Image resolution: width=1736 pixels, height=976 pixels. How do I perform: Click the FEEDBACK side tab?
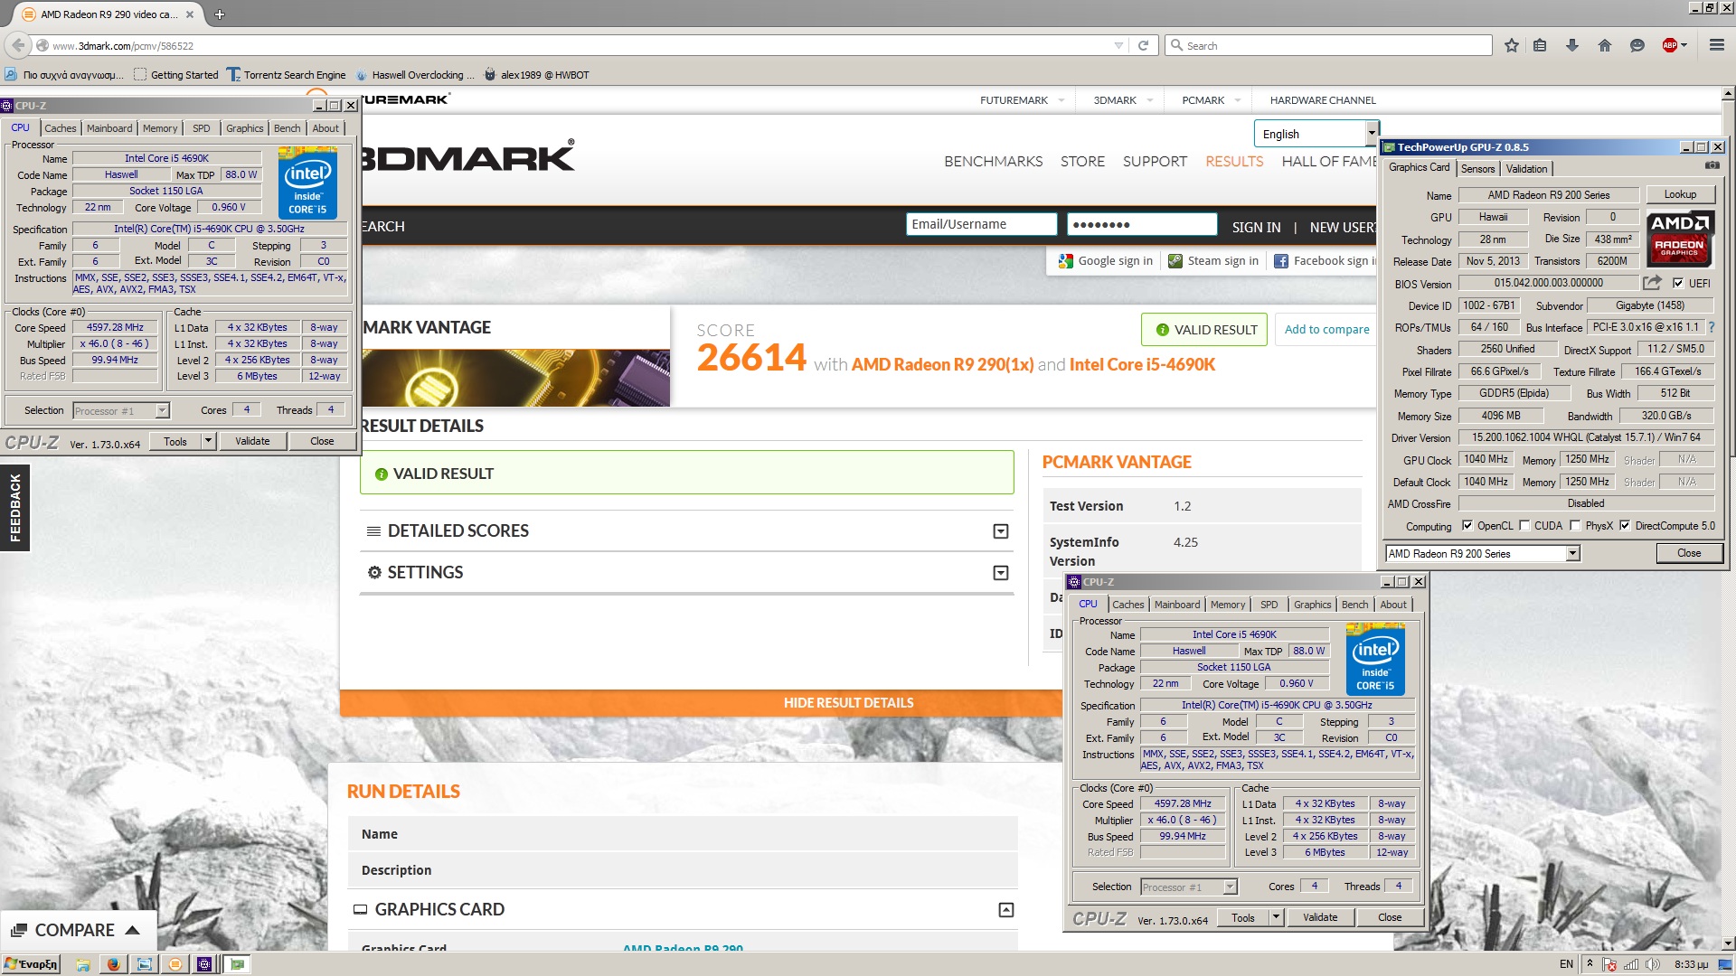(x=15, y=508)
